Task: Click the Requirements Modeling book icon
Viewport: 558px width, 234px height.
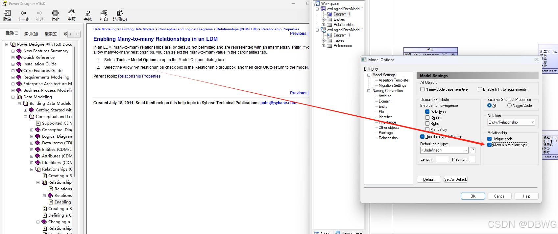Action: [x=19, y=77]
